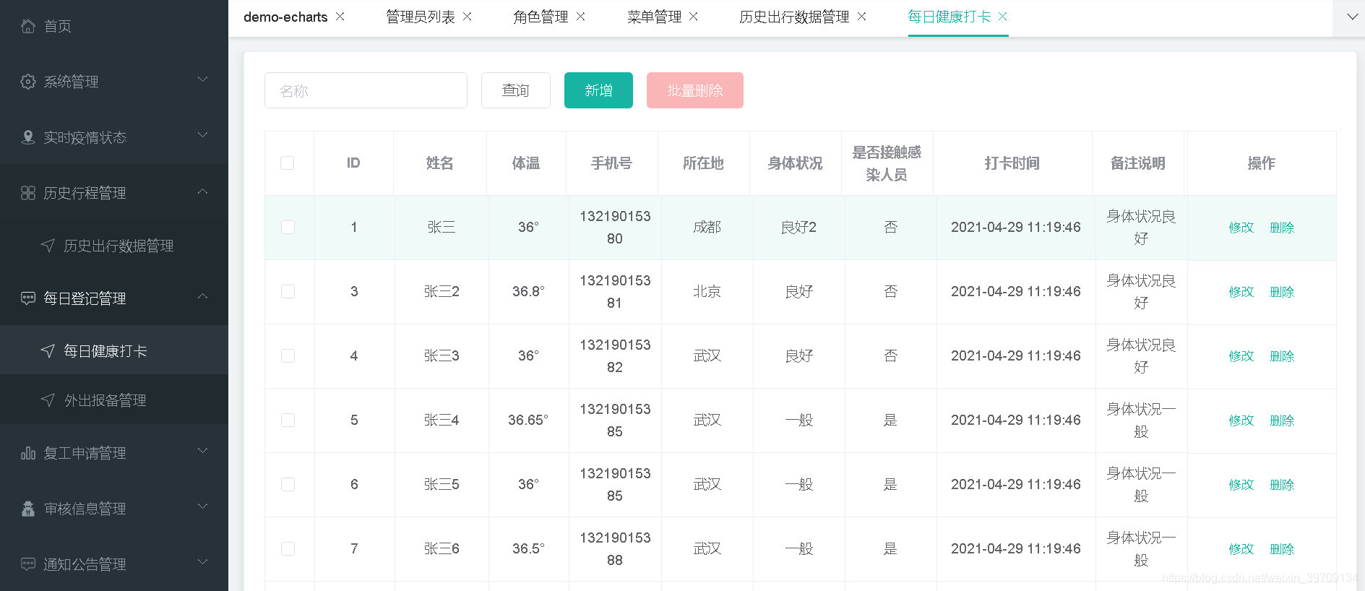Collapse the 每日登记管理 menu arrow
The image size is (1365, 591).
click(x=203, y=297)
